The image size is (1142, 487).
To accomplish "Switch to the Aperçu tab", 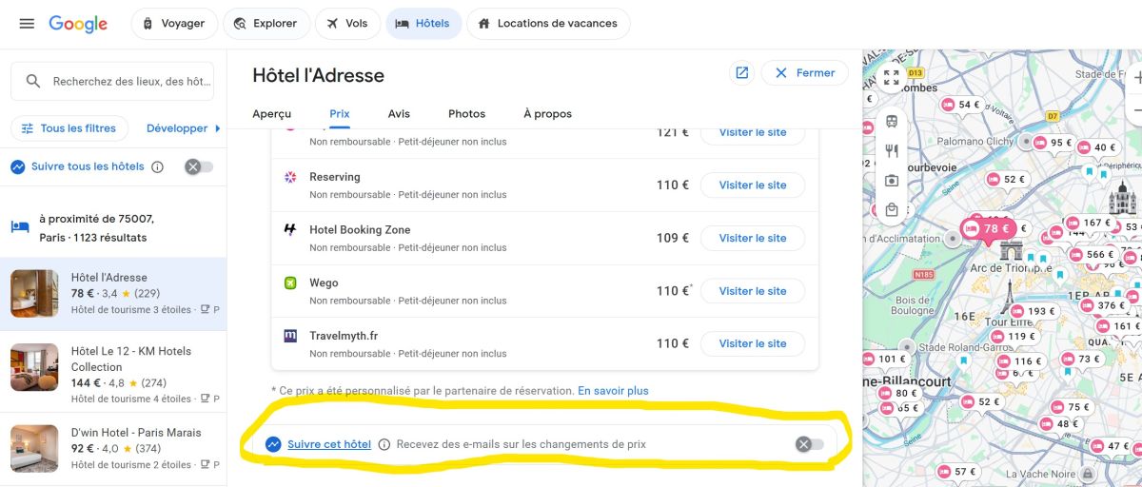I will [x=272, y=113].
